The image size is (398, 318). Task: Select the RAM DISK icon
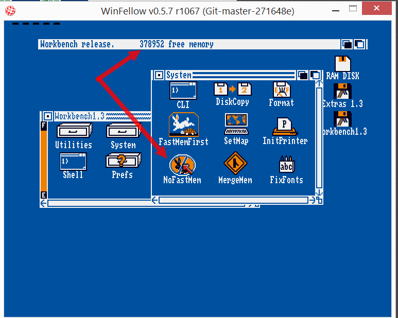pos(343,63)
